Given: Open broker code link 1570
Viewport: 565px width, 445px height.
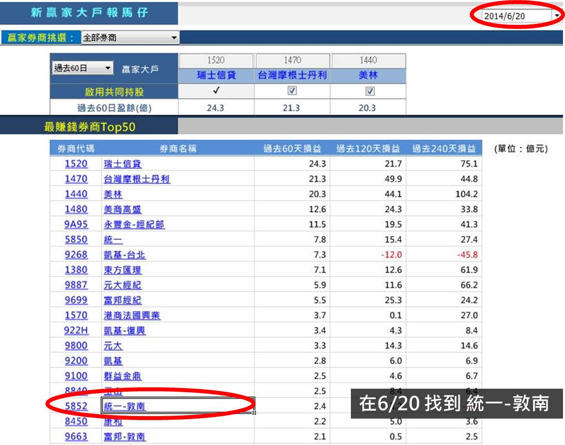Looking at the screenshot, I should click(76, 315).
